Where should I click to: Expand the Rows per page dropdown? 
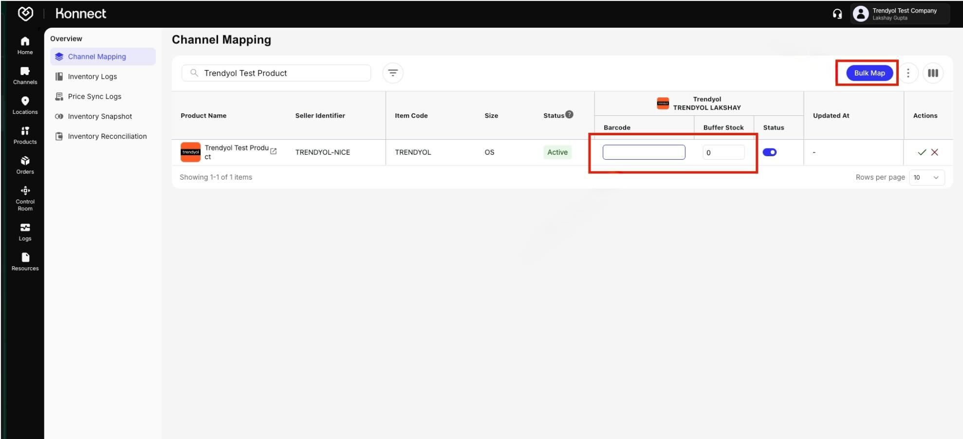click(x=927, y=177)
